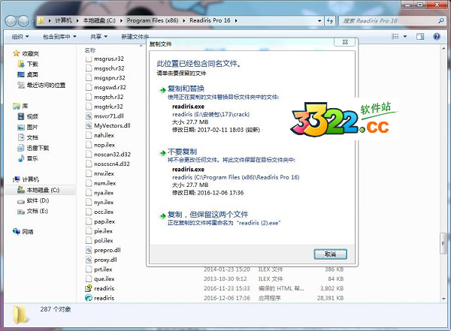This screenshot has width=451, height=331.
Task: Select readiris help file icon
Action: tap(89, 288)
